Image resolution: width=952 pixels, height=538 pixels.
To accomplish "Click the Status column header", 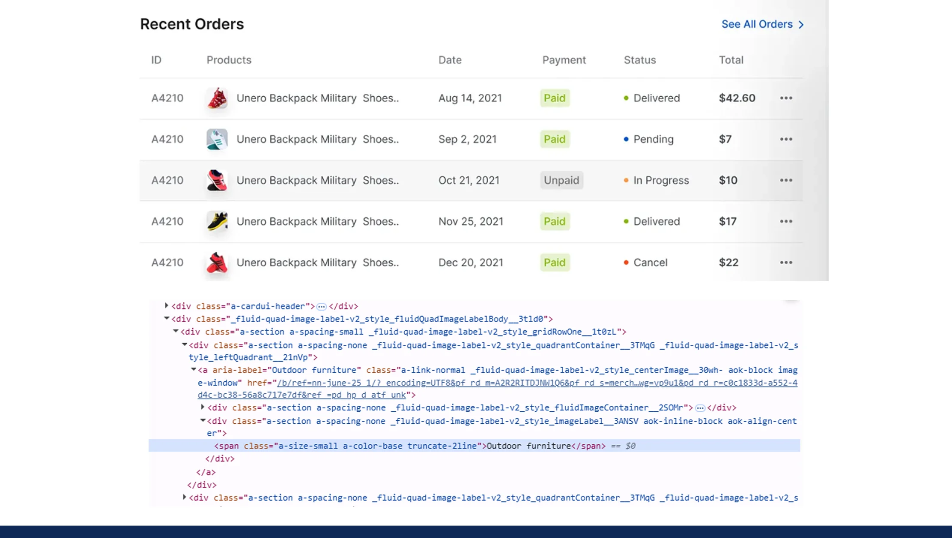I will tap(639, 60).
